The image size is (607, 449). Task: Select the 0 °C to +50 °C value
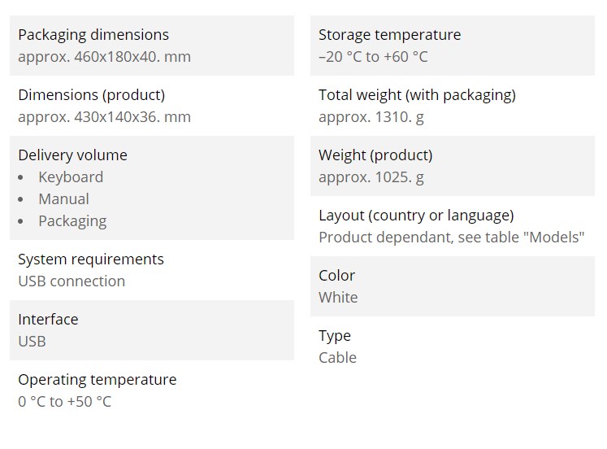pyautogui.click(x=65, y=402)
